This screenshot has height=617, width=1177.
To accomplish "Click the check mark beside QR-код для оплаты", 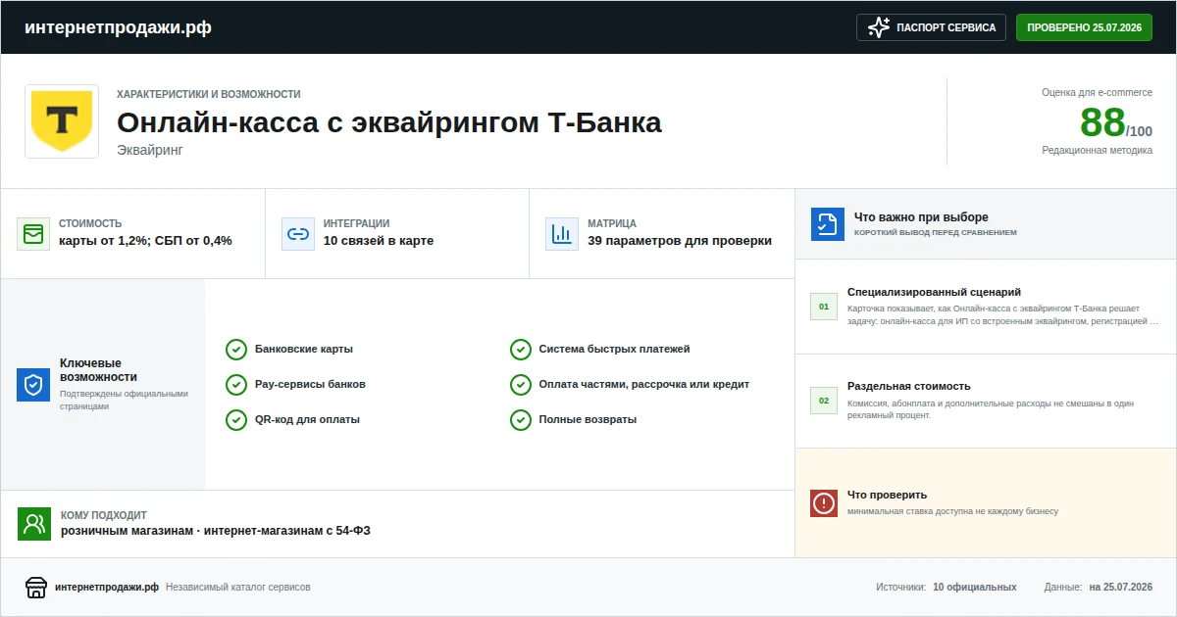I will 235,420.
